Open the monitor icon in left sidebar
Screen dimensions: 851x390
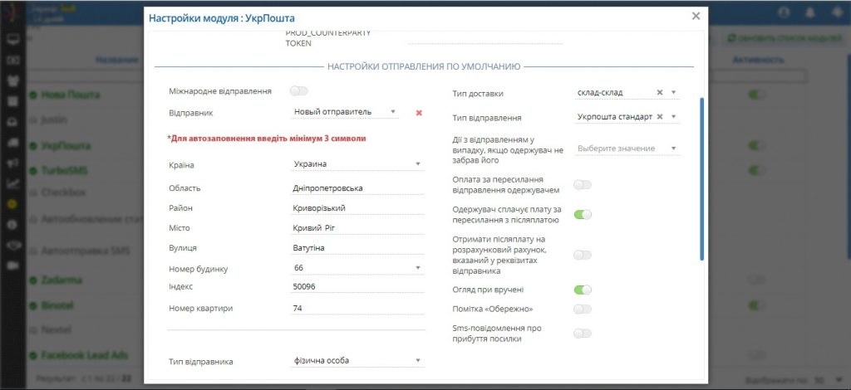pos(13,40)
